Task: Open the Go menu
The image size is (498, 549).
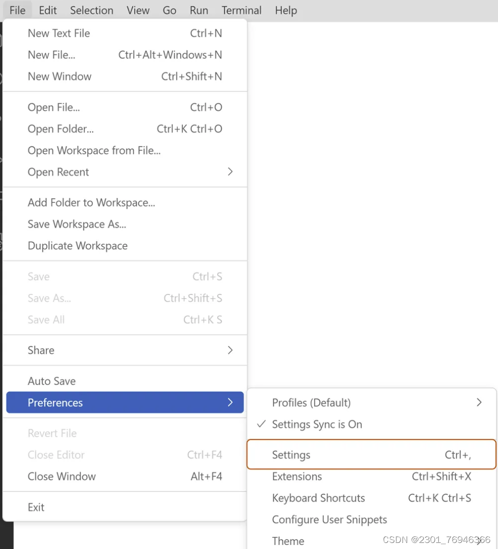Action: point(169,10)
